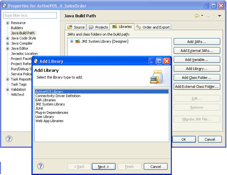Switch to the Source tab

pos(76,27)
